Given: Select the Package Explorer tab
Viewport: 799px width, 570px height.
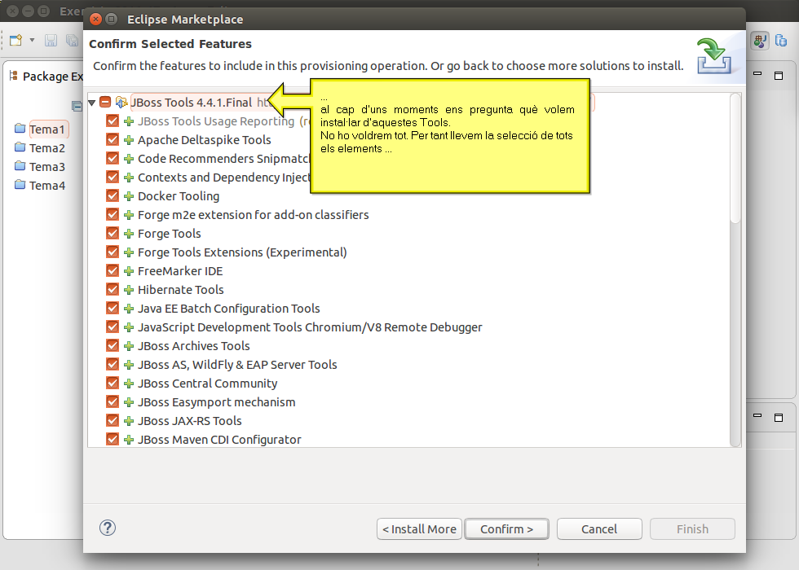Looking at the screenshot, I should pyautogui.click(x=46, y=77).
